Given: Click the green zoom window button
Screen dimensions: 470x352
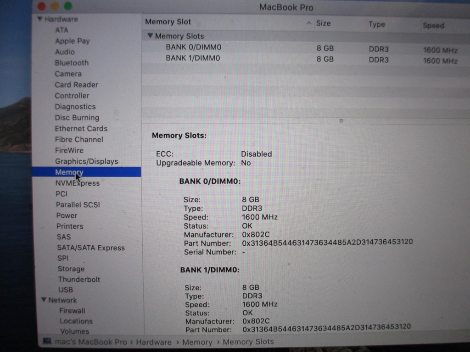Looking at the screenshot, I should tap(68, 5).
